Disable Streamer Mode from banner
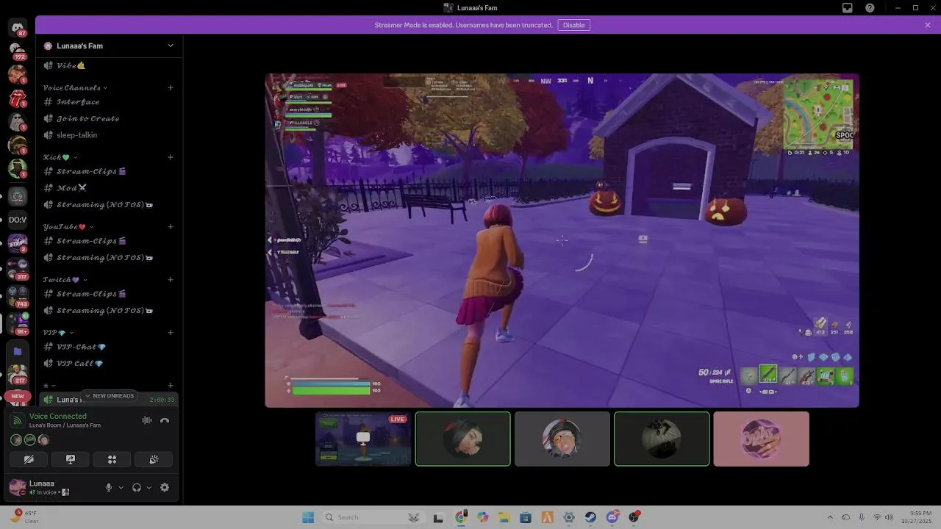The height and width of the screenshot is (529, 941). (574, 25)
